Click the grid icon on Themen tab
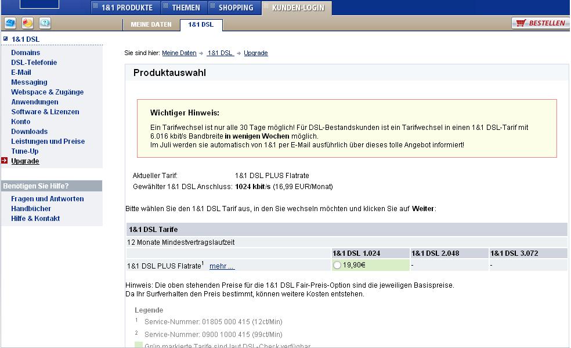This screenshot has width=571, height=348. [x=166, y=6]
